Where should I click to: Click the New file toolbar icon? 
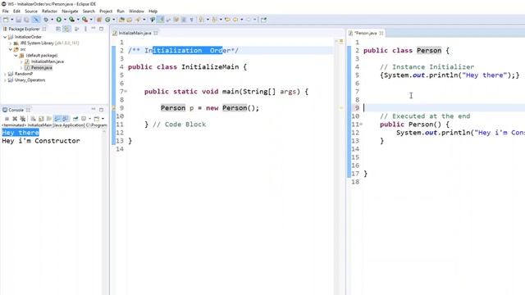coord(6,20)
